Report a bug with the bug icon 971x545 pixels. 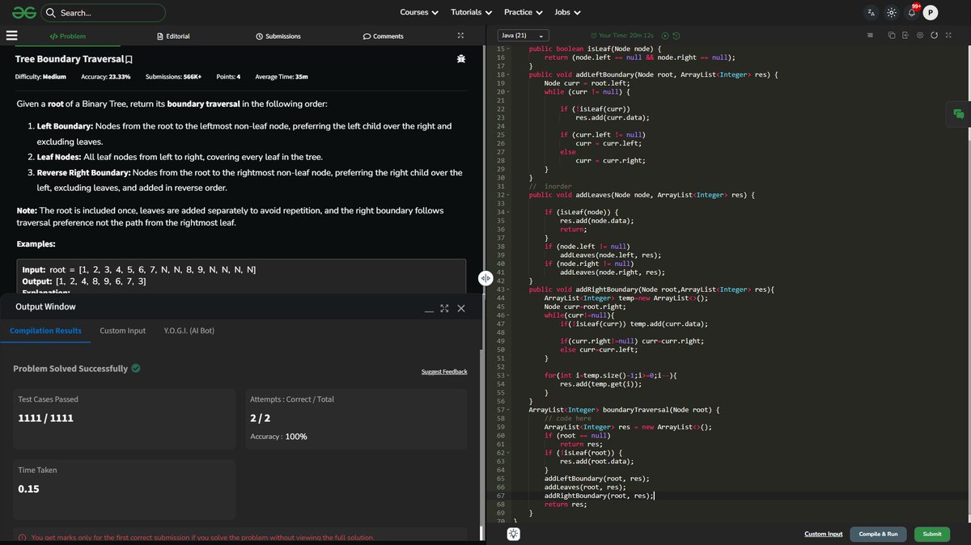461,59
